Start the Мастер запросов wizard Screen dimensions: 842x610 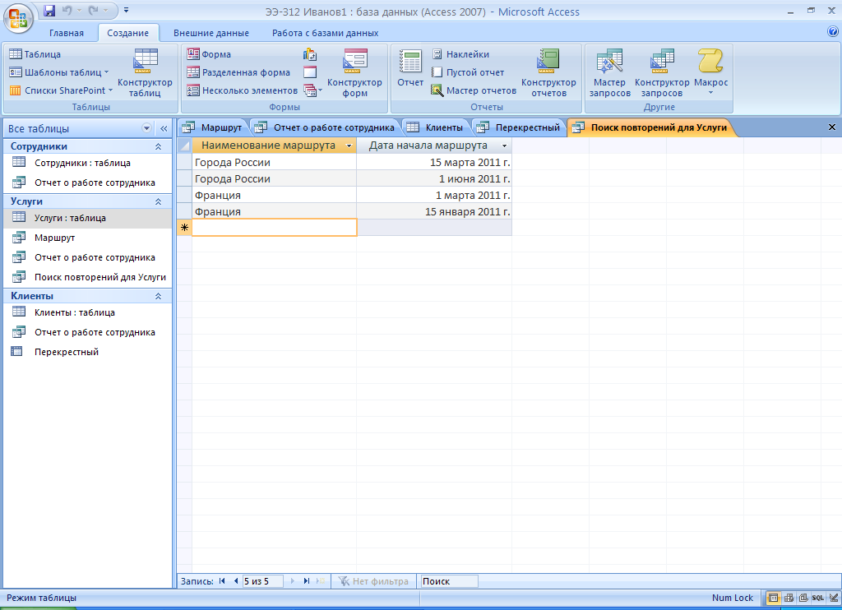coord(609,72)
